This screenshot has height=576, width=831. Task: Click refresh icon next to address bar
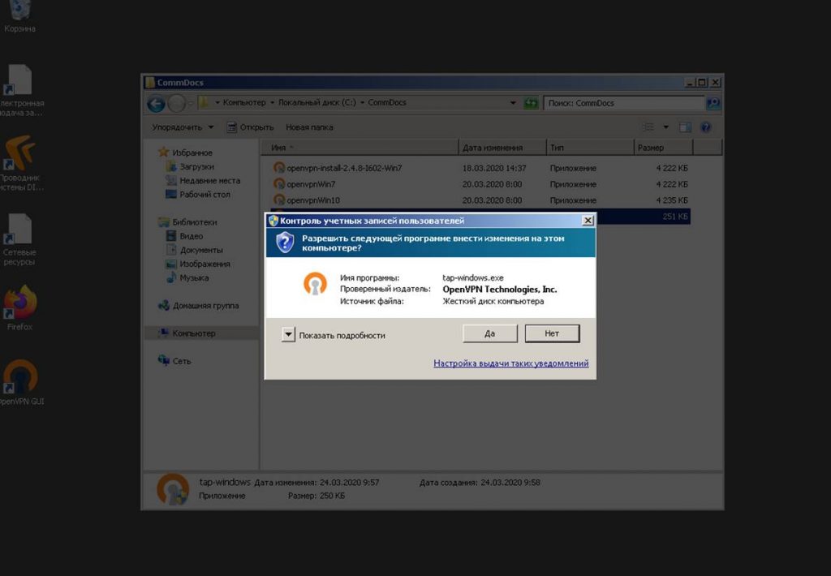coord(531,103)
